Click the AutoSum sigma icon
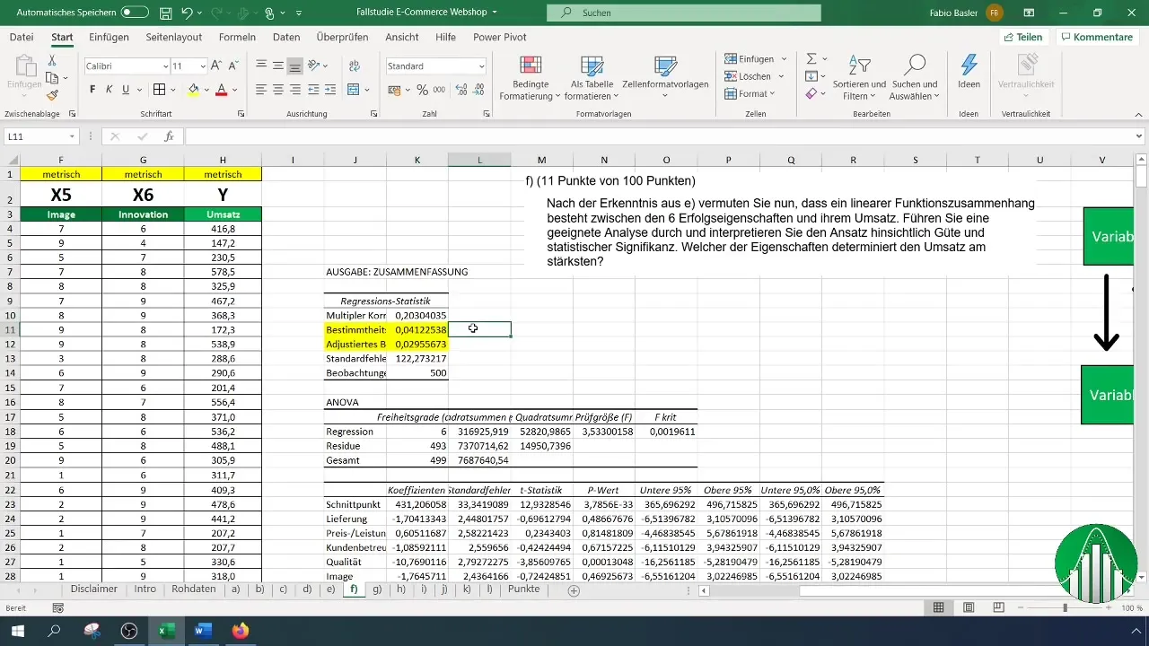The image size is (1149, 646). tap(811, 58)
